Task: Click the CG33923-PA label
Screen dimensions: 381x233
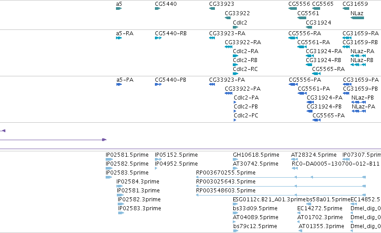Action: coord(227,80)
